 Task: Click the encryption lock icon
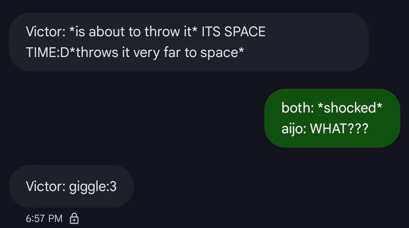coord(74,218)
